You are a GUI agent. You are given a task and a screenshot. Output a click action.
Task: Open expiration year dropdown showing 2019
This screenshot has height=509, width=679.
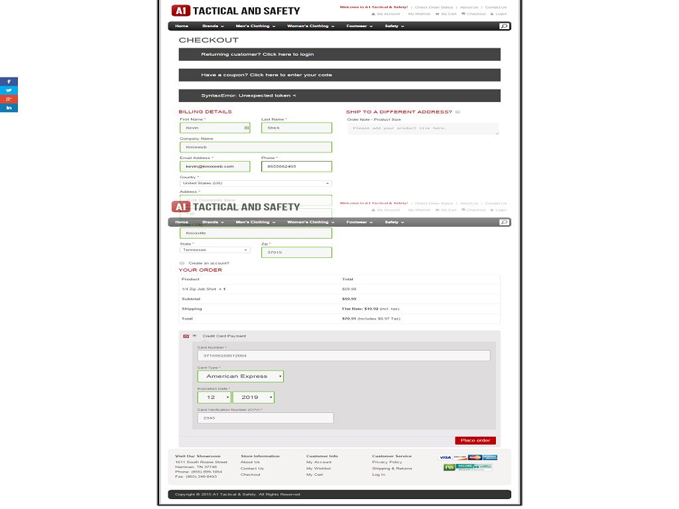(x=253, y=398)
